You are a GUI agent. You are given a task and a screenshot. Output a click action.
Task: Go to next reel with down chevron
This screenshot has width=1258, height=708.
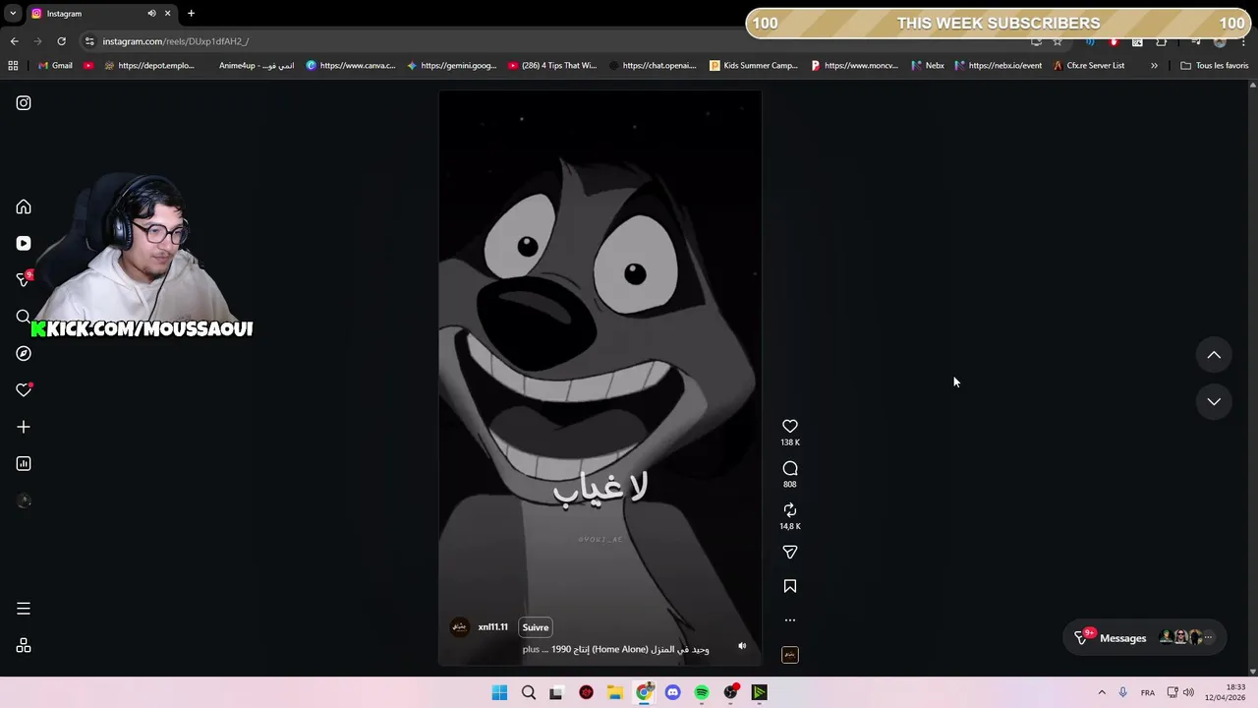pos(1214,401)
